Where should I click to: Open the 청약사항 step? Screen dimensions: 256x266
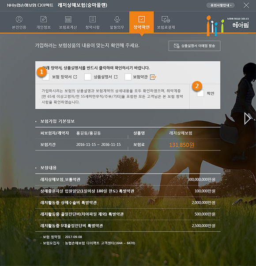click(x=93, y=22)
